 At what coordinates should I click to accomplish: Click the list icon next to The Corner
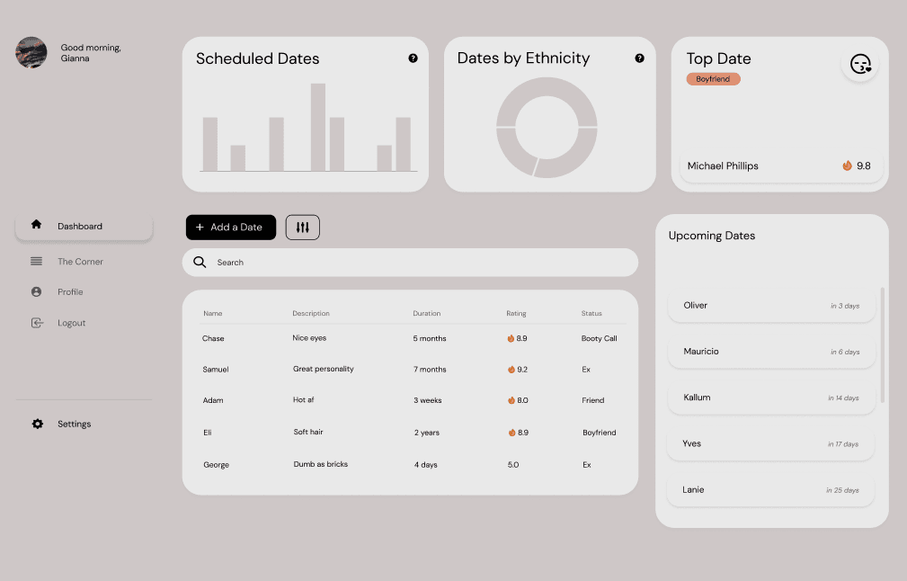coord(37,261)
